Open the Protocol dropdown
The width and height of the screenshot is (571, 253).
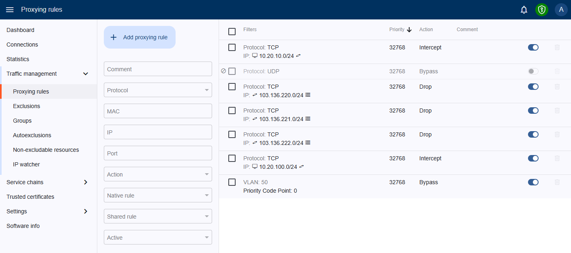point(158,90)
